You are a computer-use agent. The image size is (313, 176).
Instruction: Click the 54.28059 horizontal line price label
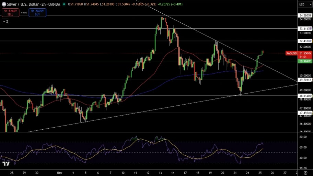click(x=305, y=15)
